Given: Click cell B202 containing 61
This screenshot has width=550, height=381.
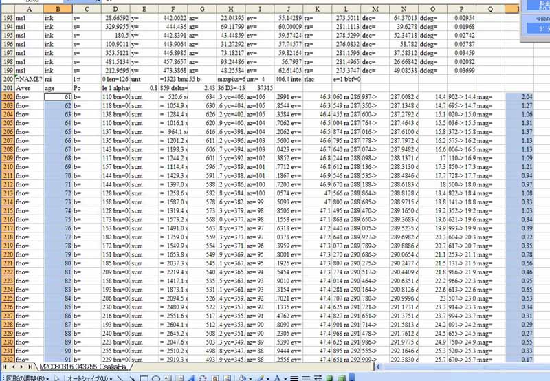Looking at the screenshot, I should click(x=58, y=97).
